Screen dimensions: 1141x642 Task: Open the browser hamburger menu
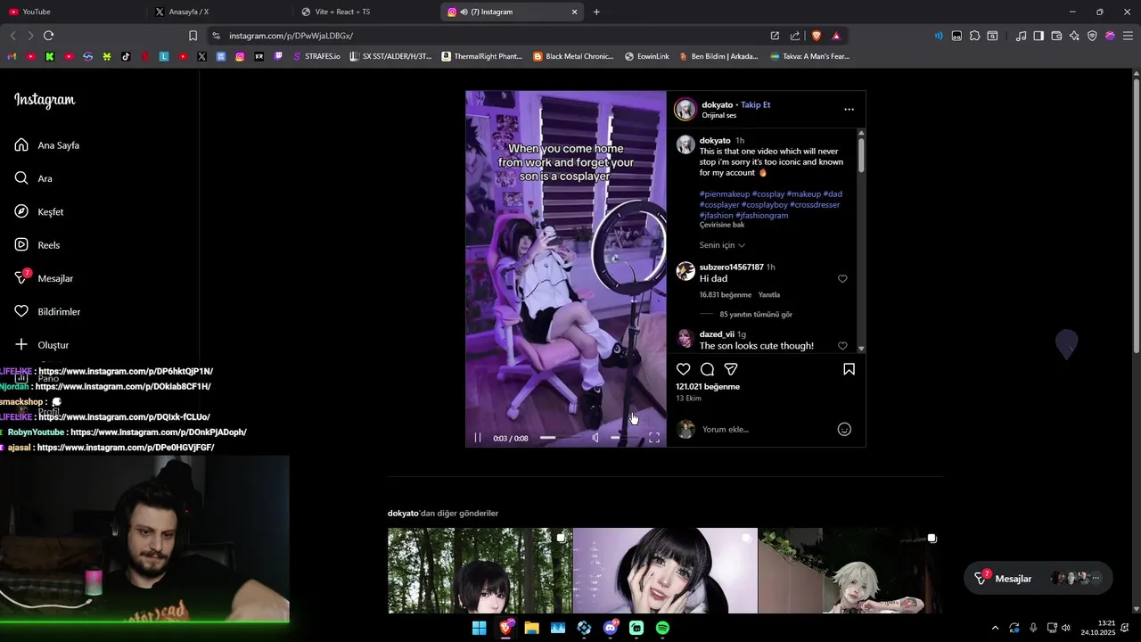pyautogui.click(x=1128, y=36)
